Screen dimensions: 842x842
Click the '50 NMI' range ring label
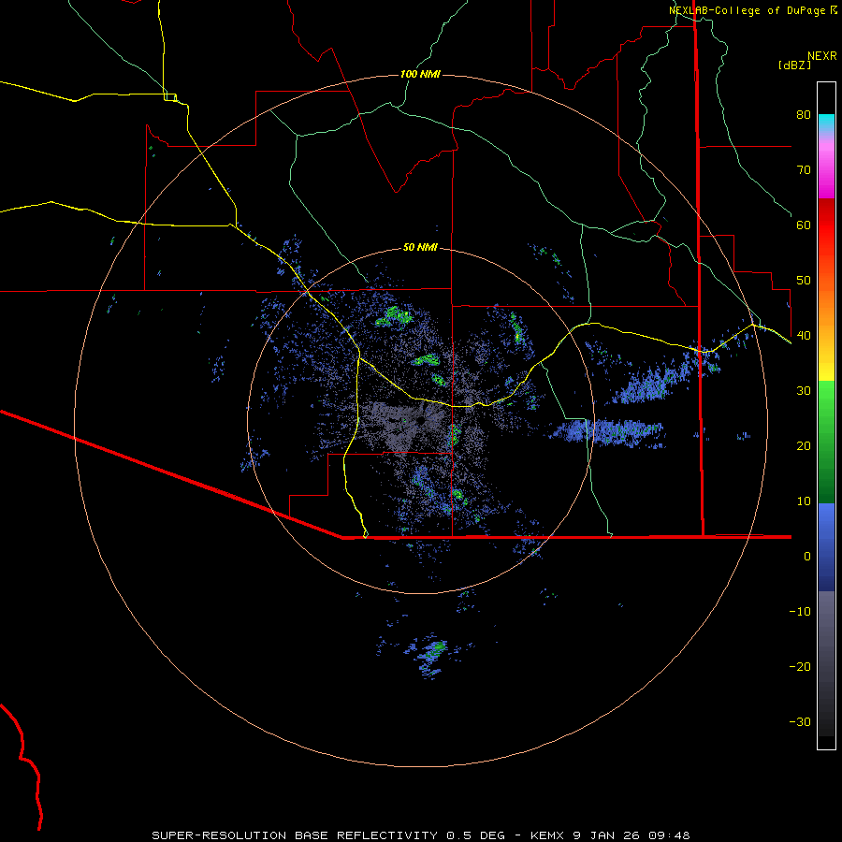[x=420, y=248]
